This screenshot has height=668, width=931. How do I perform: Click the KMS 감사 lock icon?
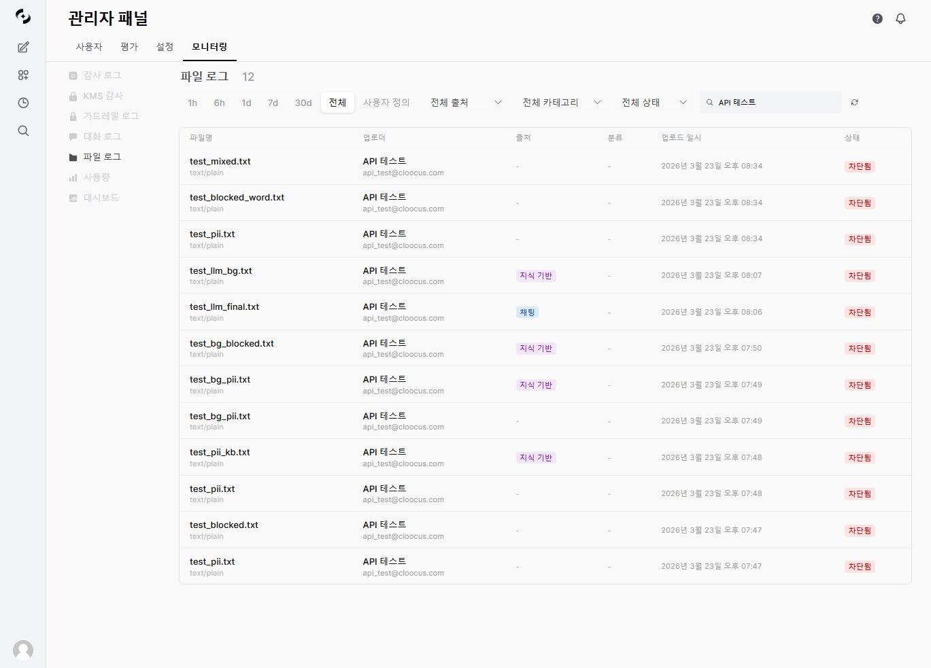73,96
